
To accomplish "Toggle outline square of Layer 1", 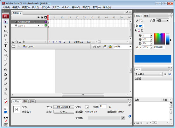I will (x=45, y=25).
